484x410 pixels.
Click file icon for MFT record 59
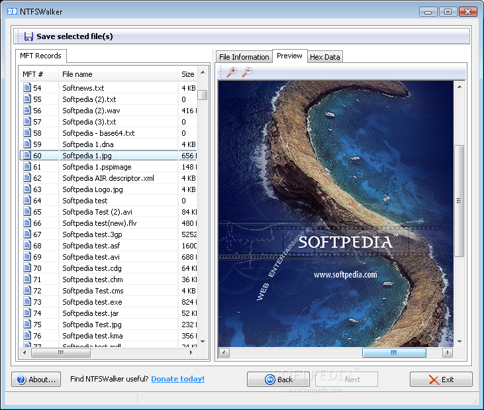coord(27,144)
